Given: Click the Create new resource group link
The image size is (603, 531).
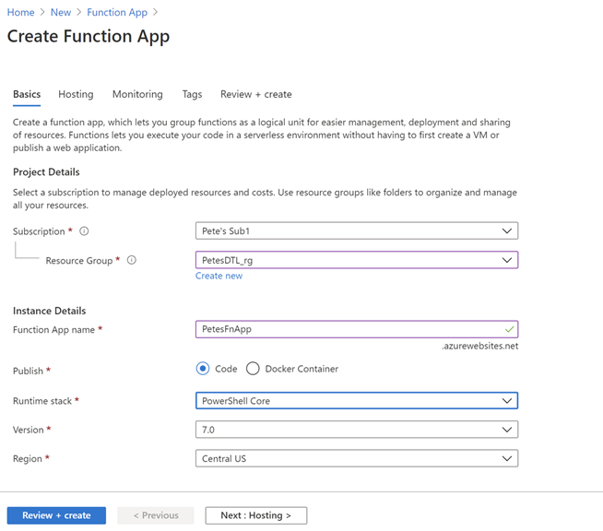Looking at the screenshot, I should tap(219, 276).
